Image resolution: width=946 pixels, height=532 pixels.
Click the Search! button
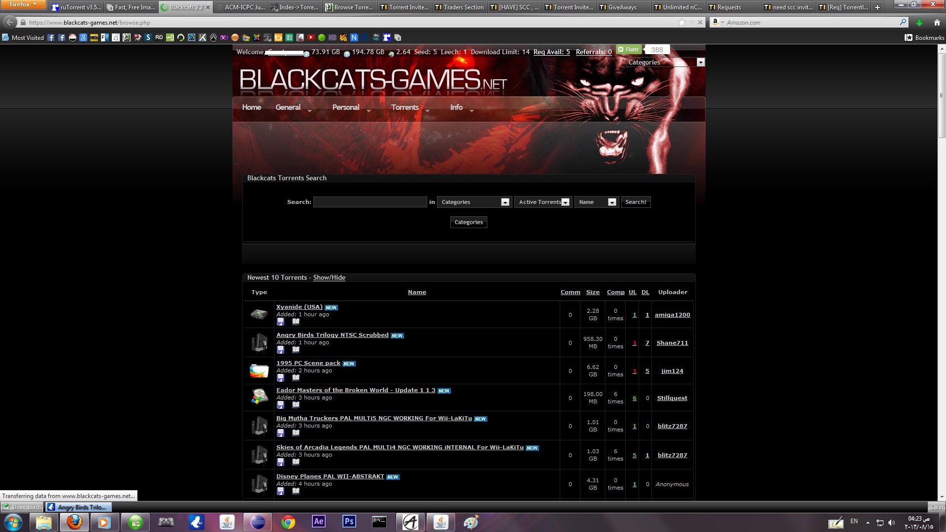[x=636, y=202]
